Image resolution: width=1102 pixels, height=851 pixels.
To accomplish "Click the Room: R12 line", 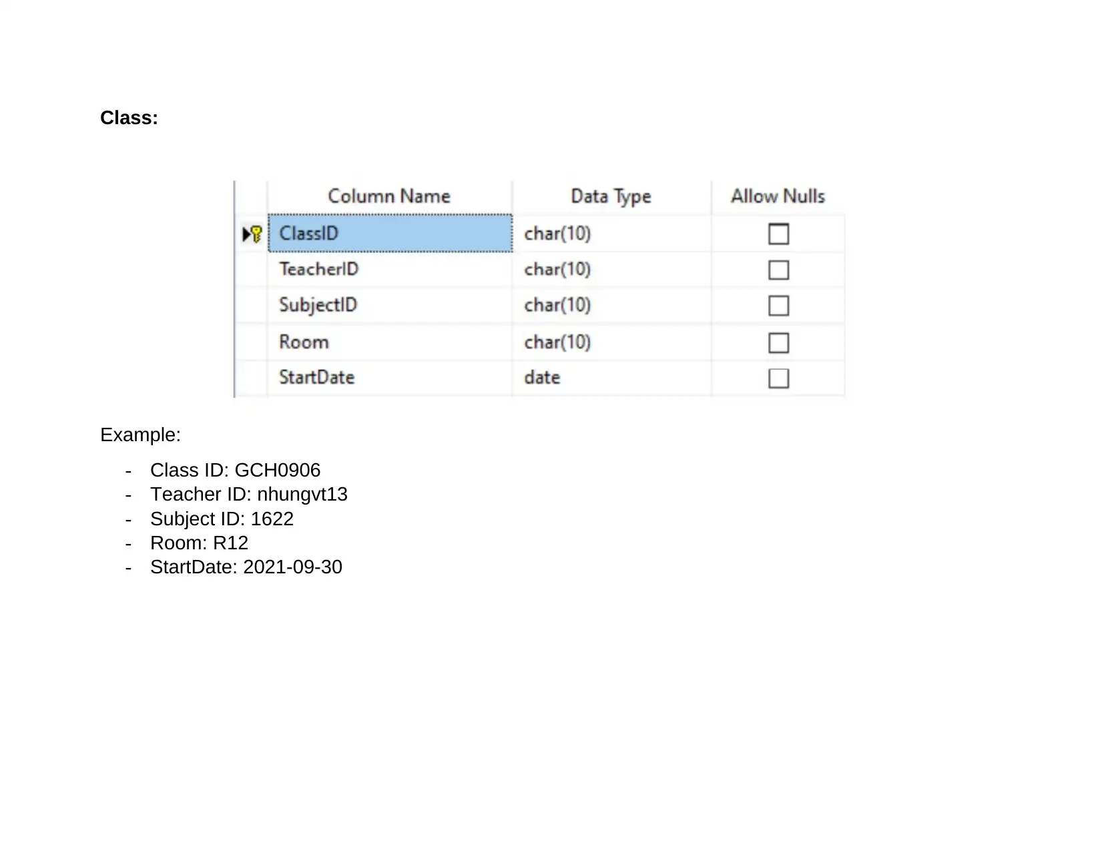I will point(199,543).
